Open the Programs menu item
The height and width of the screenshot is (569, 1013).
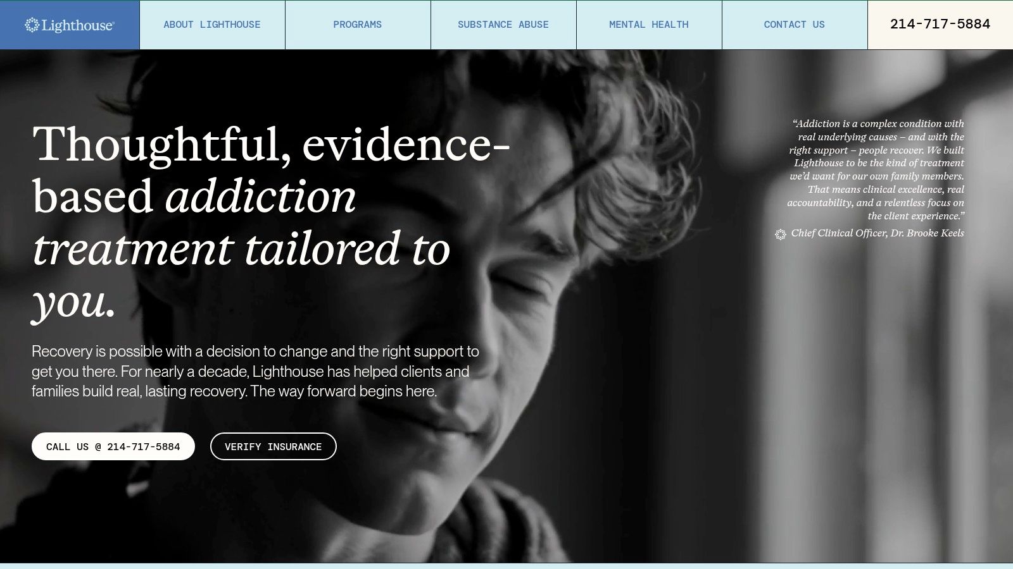(x=358, y=25)
